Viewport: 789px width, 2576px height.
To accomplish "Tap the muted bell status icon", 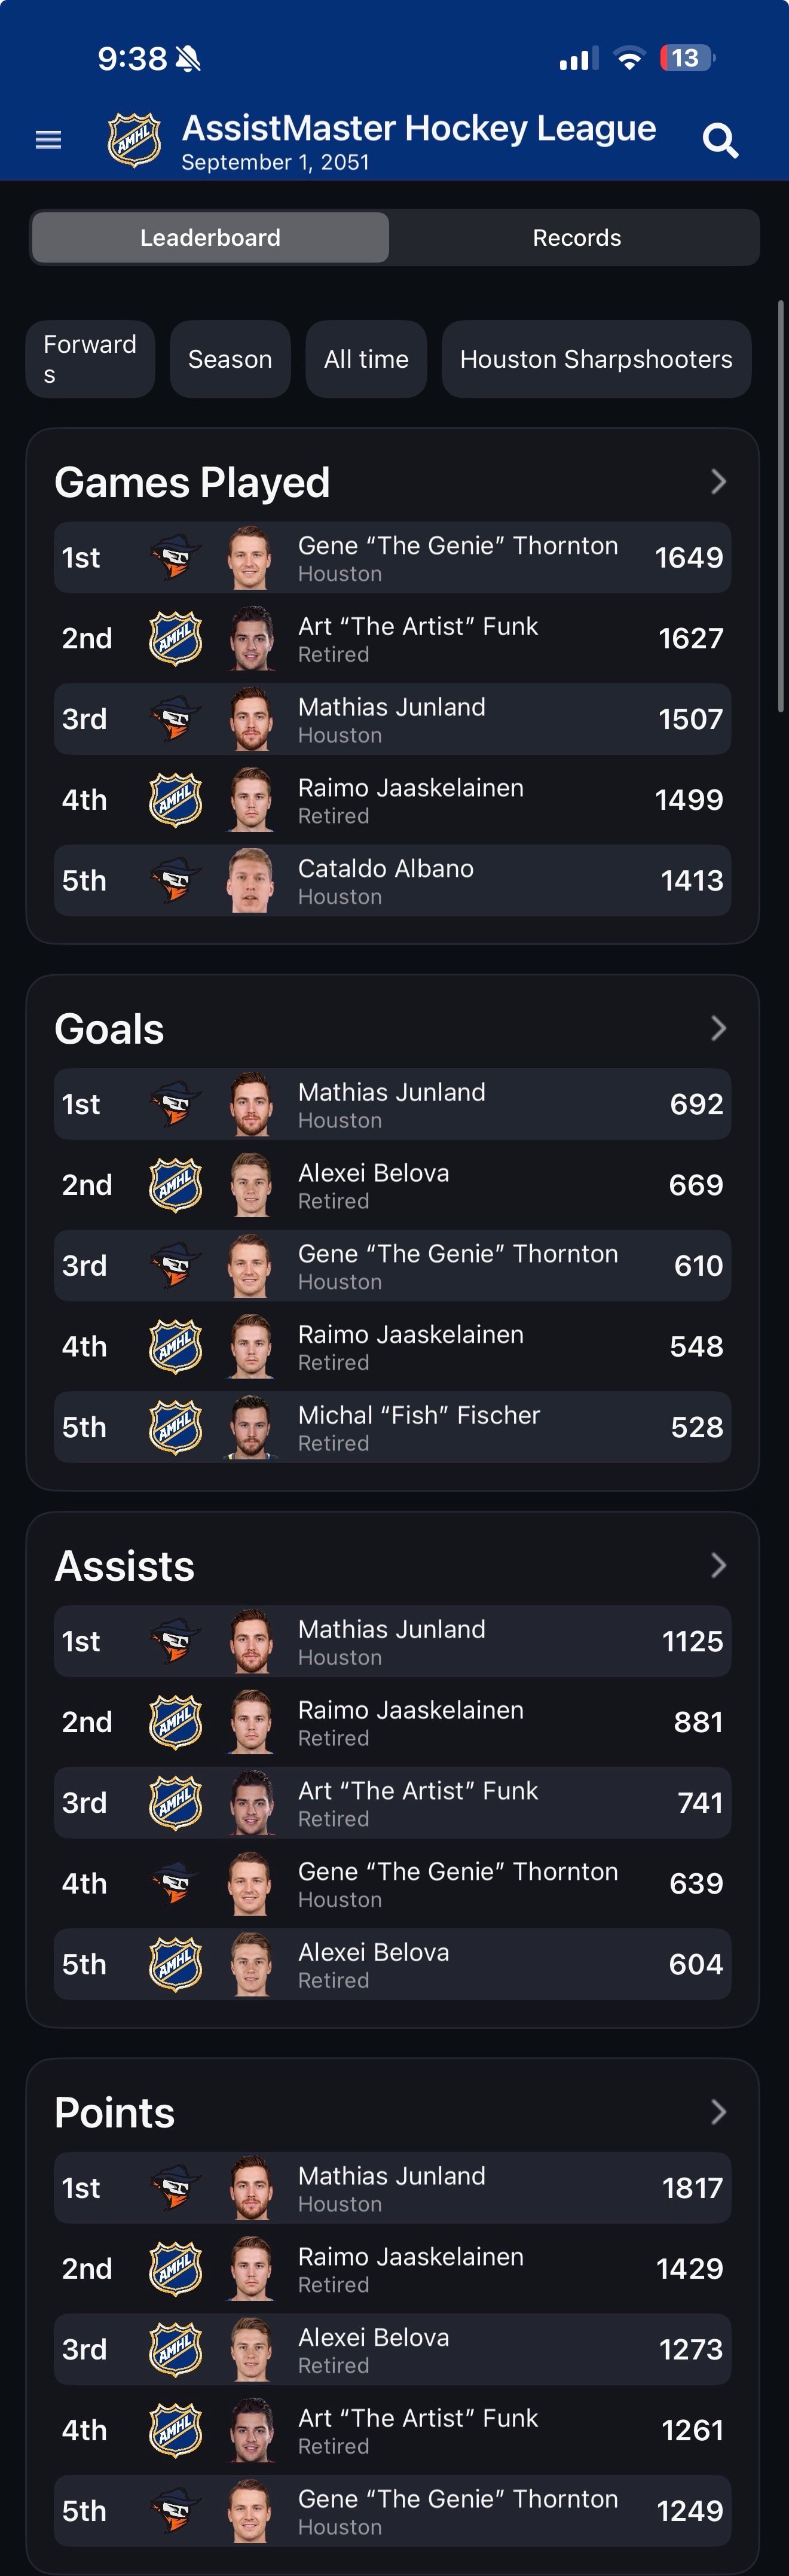I will tap(188, 59).
